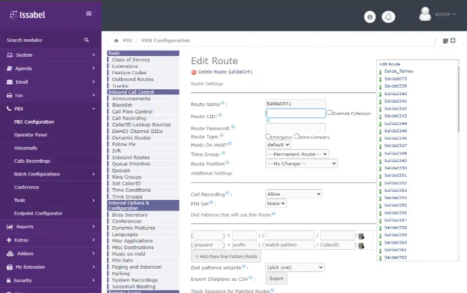Click the home icon in breadcrumb

pos(117,41)
